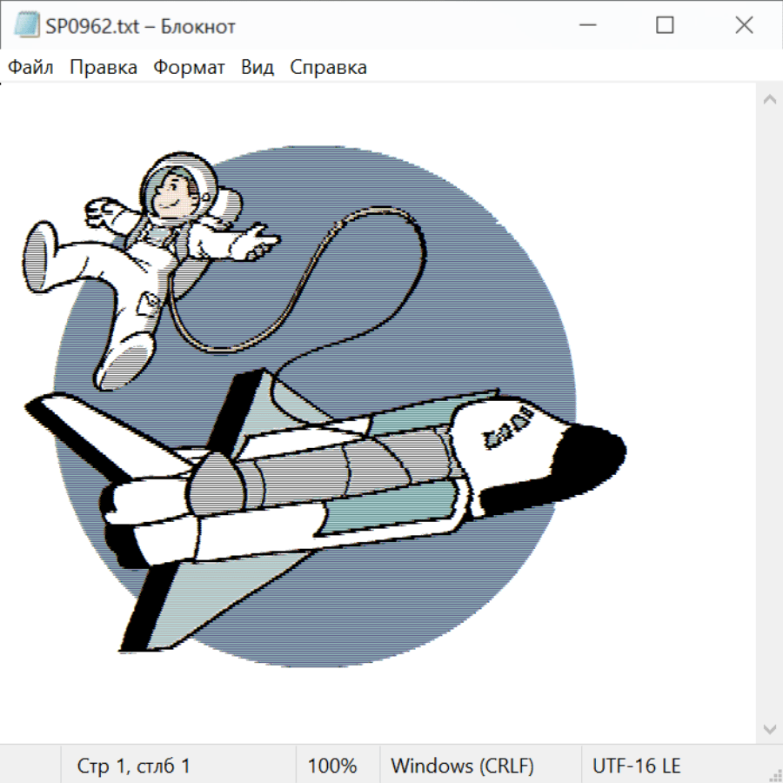
Task: Maximize the Блокнот window
Action: [665, 26]
